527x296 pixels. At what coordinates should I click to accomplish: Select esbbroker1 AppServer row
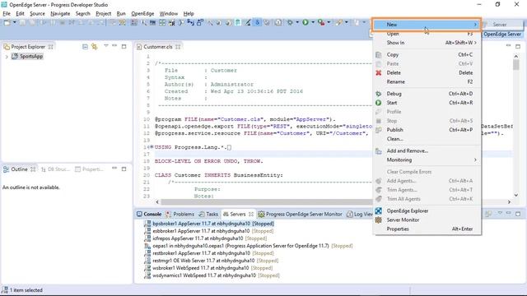(x=212, y=231)
